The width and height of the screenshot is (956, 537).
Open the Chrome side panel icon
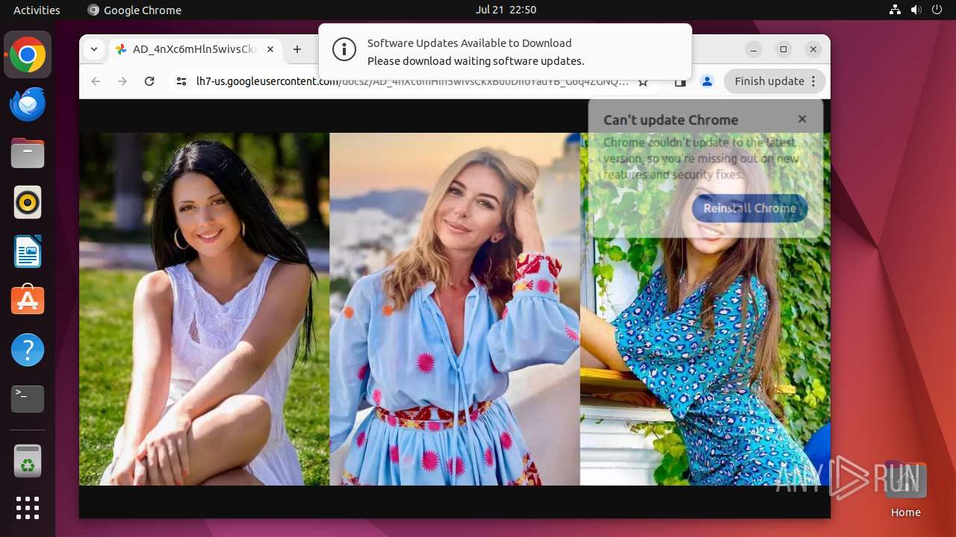pos(680,81)
